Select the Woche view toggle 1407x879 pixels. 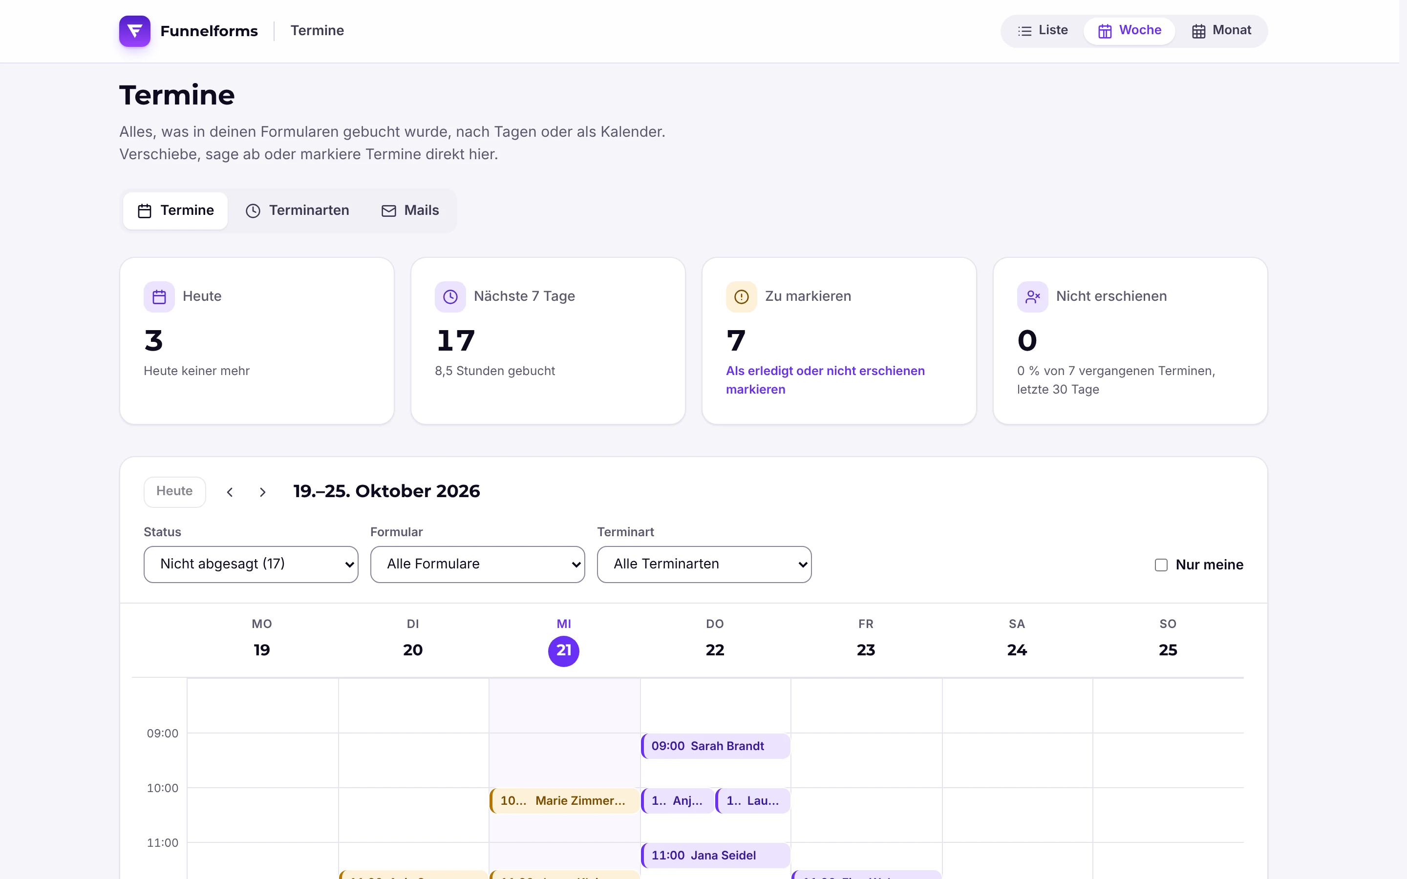pos(1129,30)
